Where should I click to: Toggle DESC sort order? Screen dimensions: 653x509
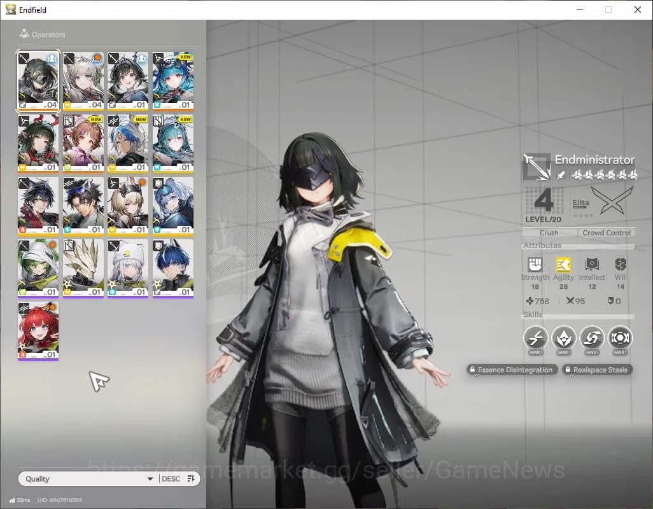[171, 478]
